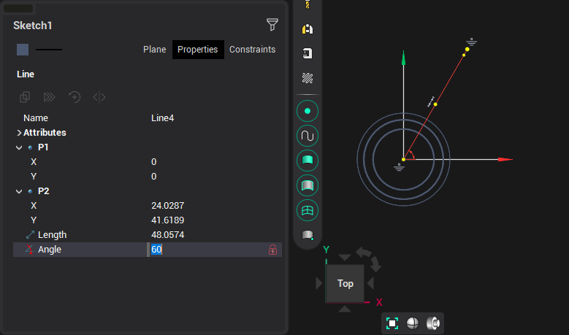Image resolution: width=569 pixels, height=335 pixels.
Task: Open the Constraints tab
Action: click(x=252, y=50)
